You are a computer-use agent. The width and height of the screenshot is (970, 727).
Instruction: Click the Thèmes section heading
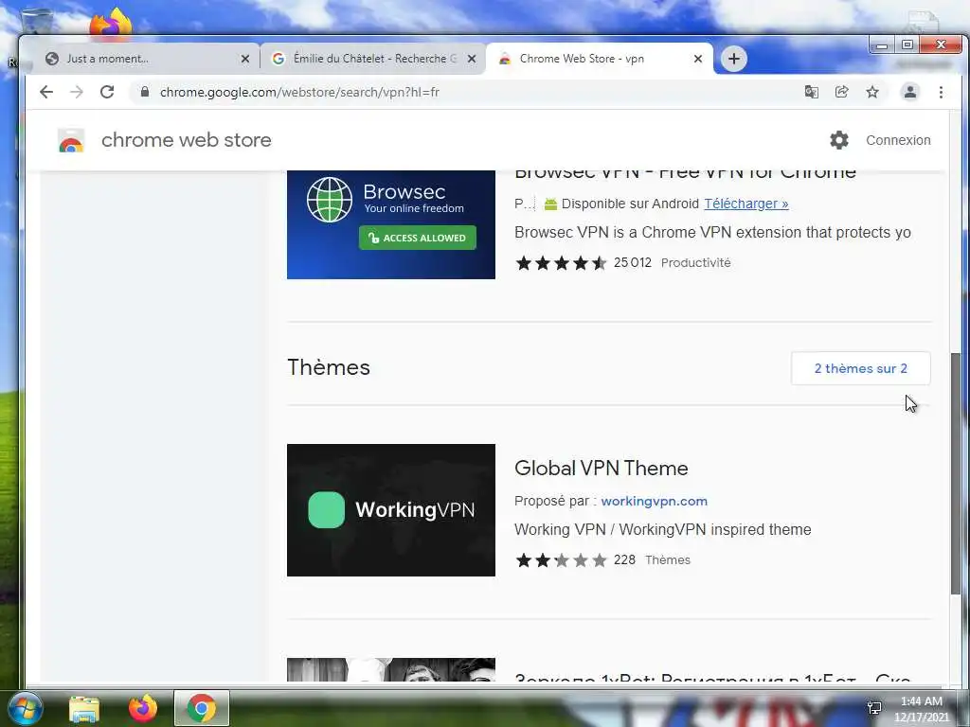(329, 367)
